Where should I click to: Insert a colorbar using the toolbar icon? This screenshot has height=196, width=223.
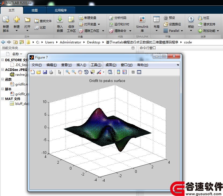[118, 72]
